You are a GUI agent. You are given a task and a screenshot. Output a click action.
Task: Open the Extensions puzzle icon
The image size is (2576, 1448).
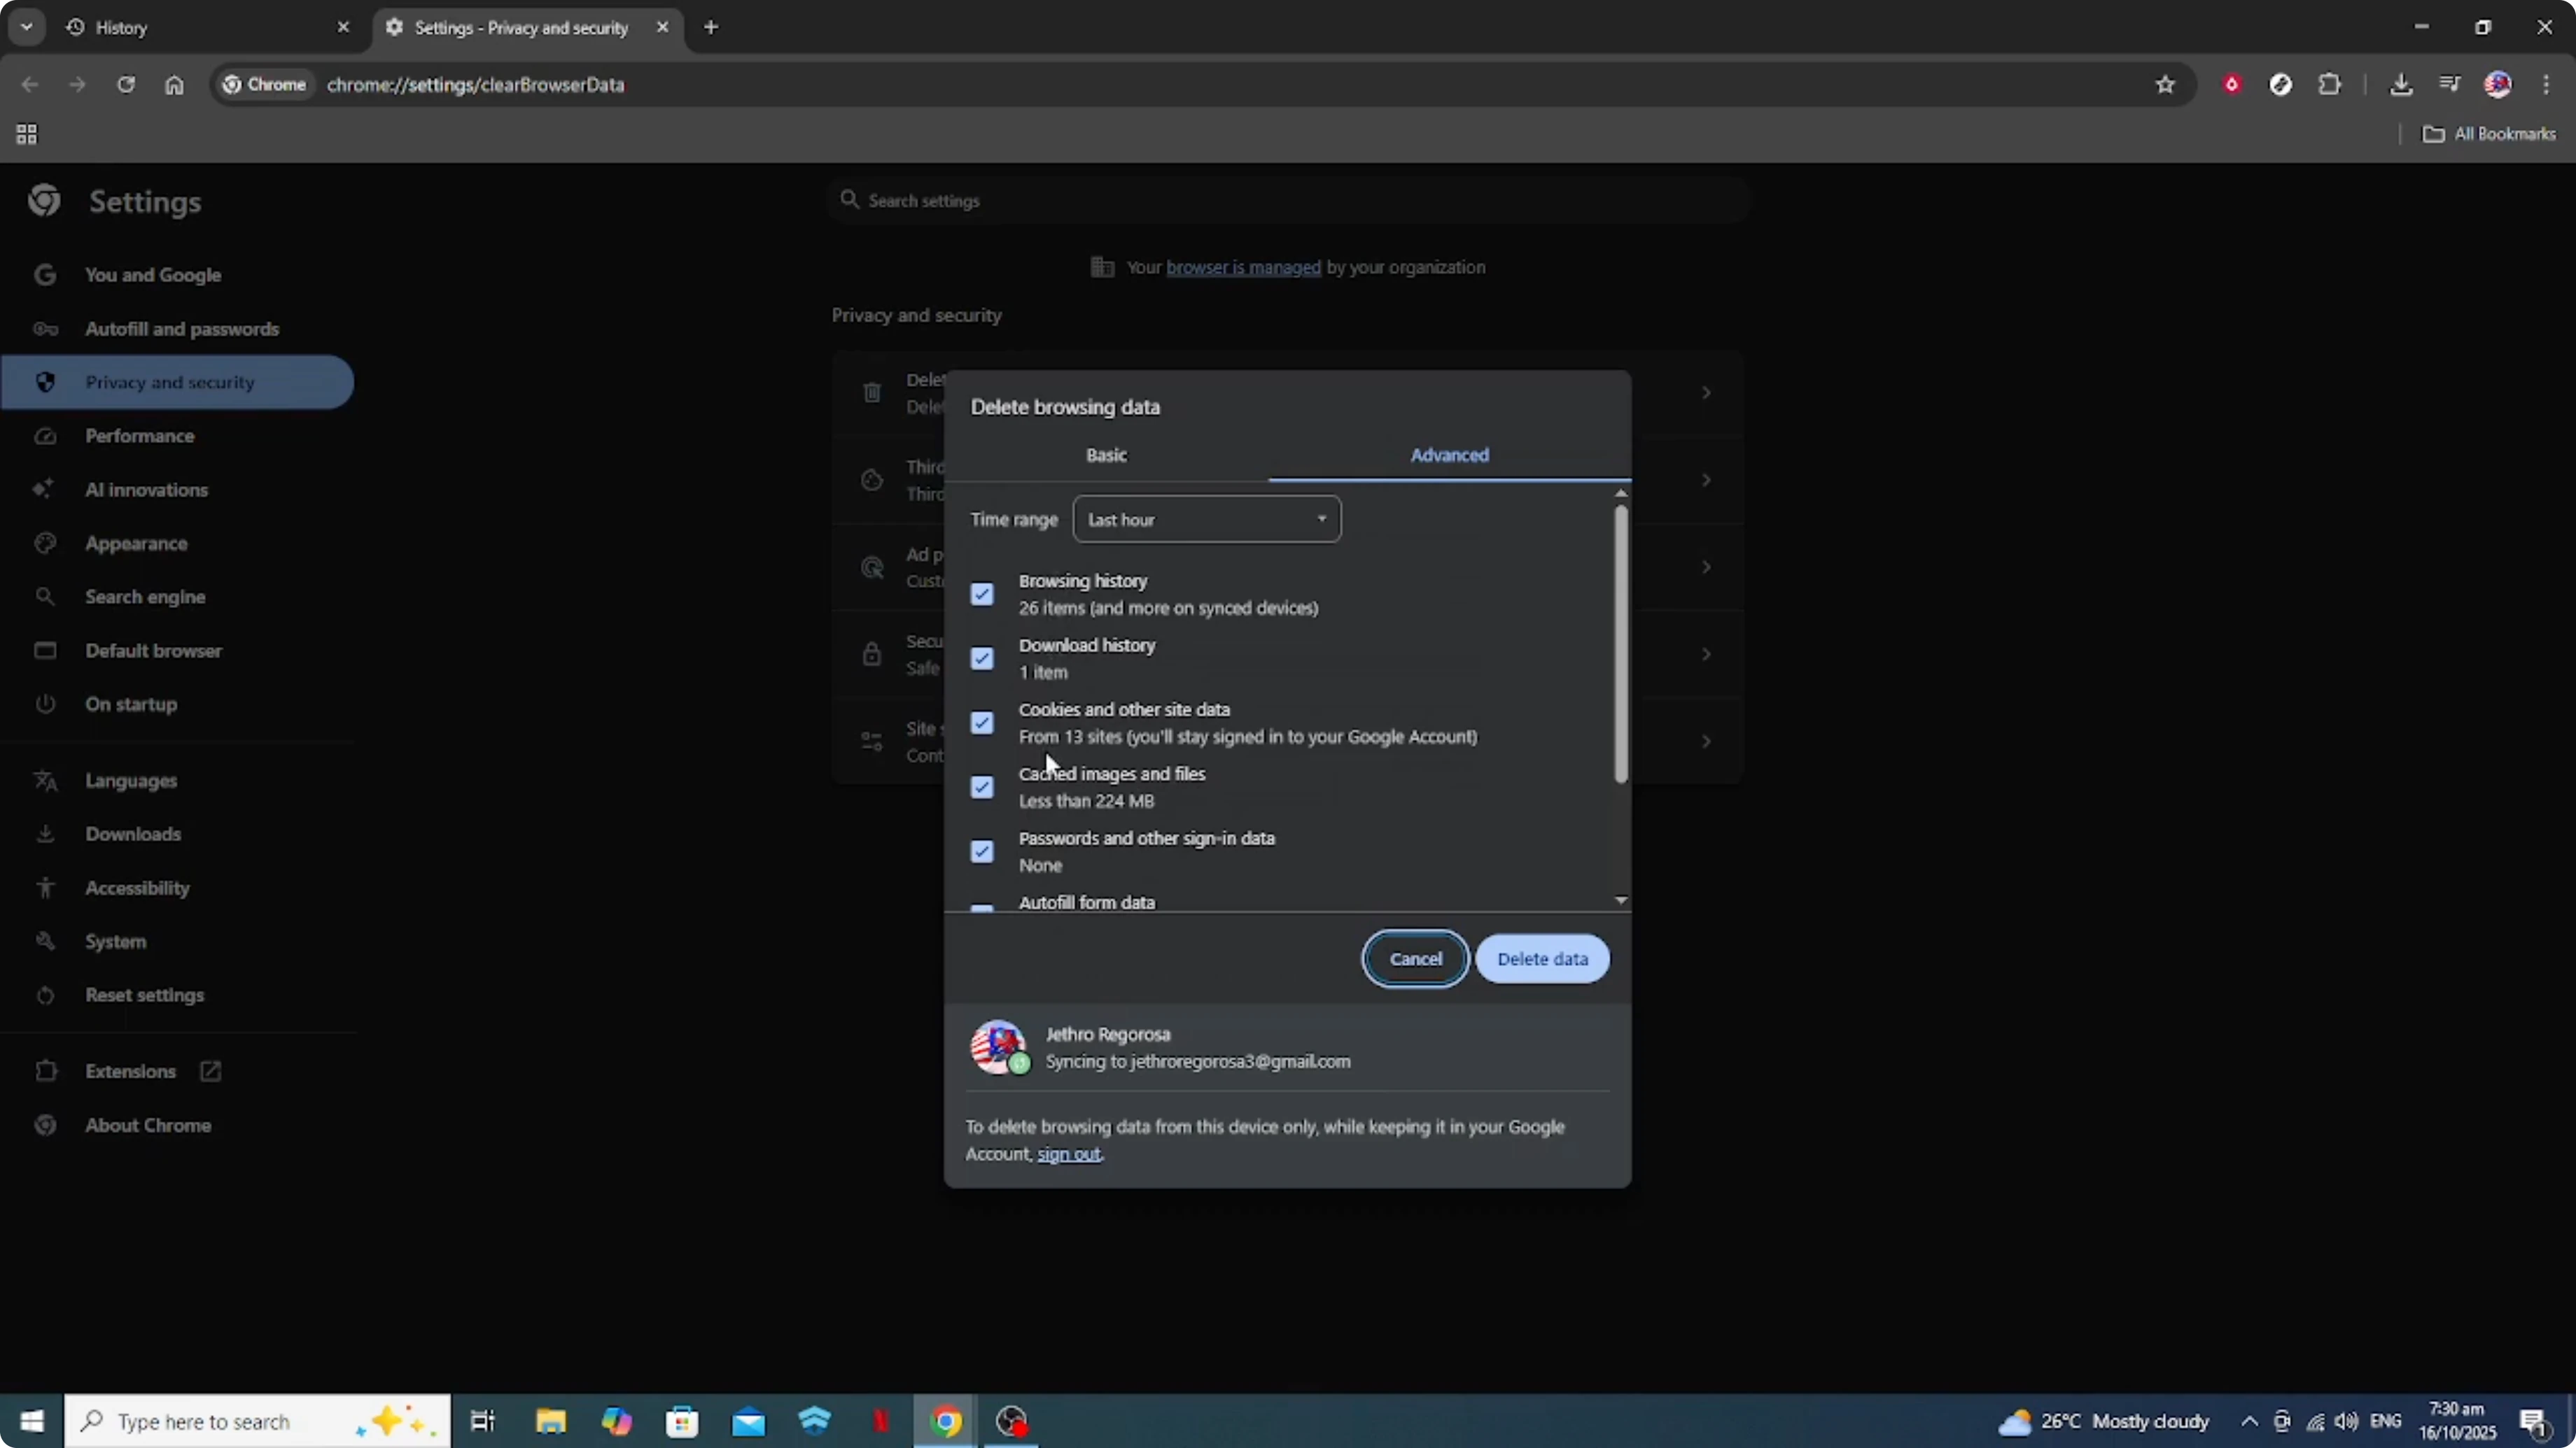coord(2329,85)
